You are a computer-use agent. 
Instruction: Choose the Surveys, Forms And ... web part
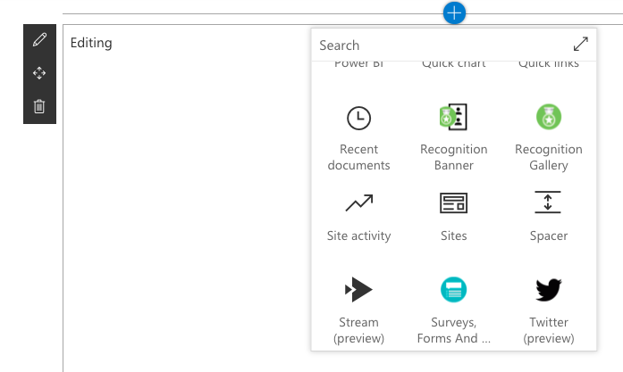[x=454, y=310]
